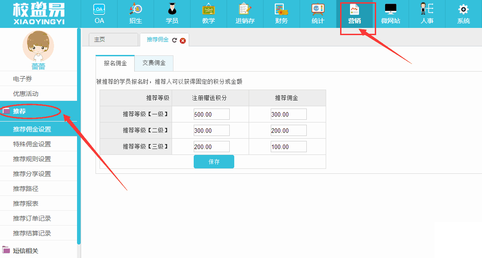
Task: Switch to 交费佣金 sub-tab
Action: [x=154, y=63]
